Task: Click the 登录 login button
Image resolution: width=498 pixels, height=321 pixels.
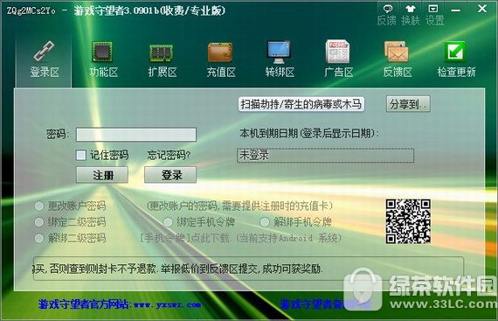Action: click(170, 175)
